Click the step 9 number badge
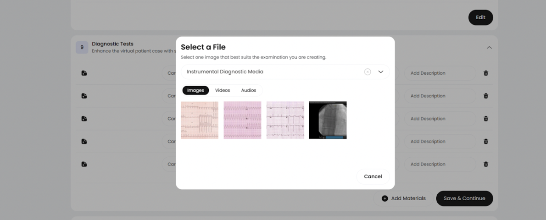This screenshot has height=220, width=546. [x=82, y=47]
